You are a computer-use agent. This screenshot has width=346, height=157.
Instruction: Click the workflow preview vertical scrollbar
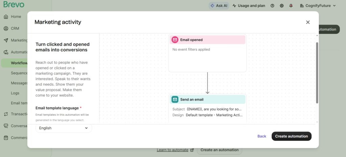[x=317, y=73]
